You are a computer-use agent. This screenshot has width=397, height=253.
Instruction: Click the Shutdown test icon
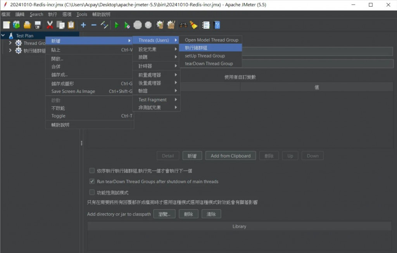148,25
